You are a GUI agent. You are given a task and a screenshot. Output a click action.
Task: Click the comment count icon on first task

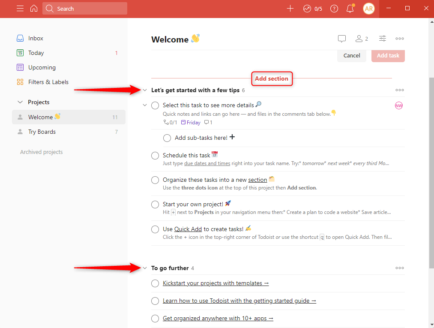[x=208, y=123]
